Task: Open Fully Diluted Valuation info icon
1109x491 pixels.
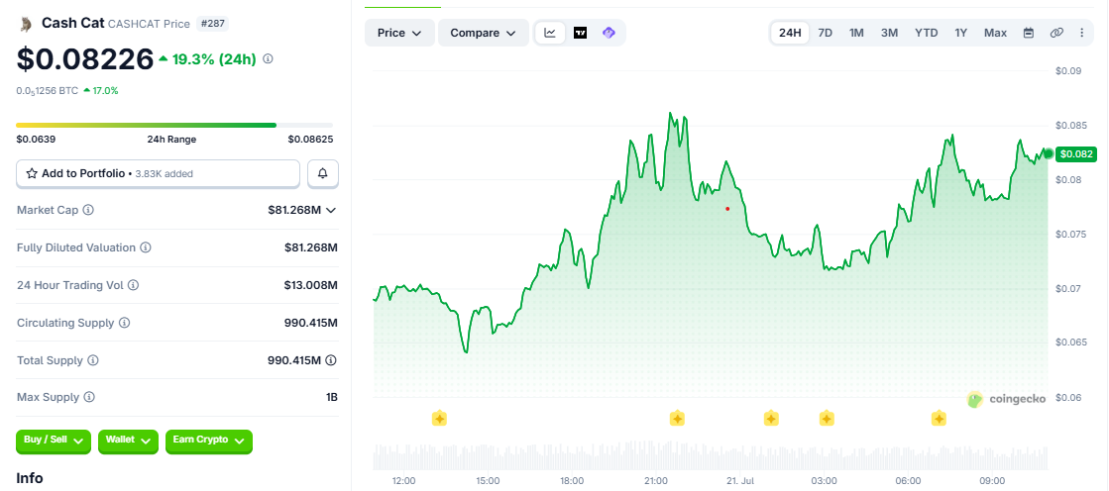Action: tap(145, 247)
